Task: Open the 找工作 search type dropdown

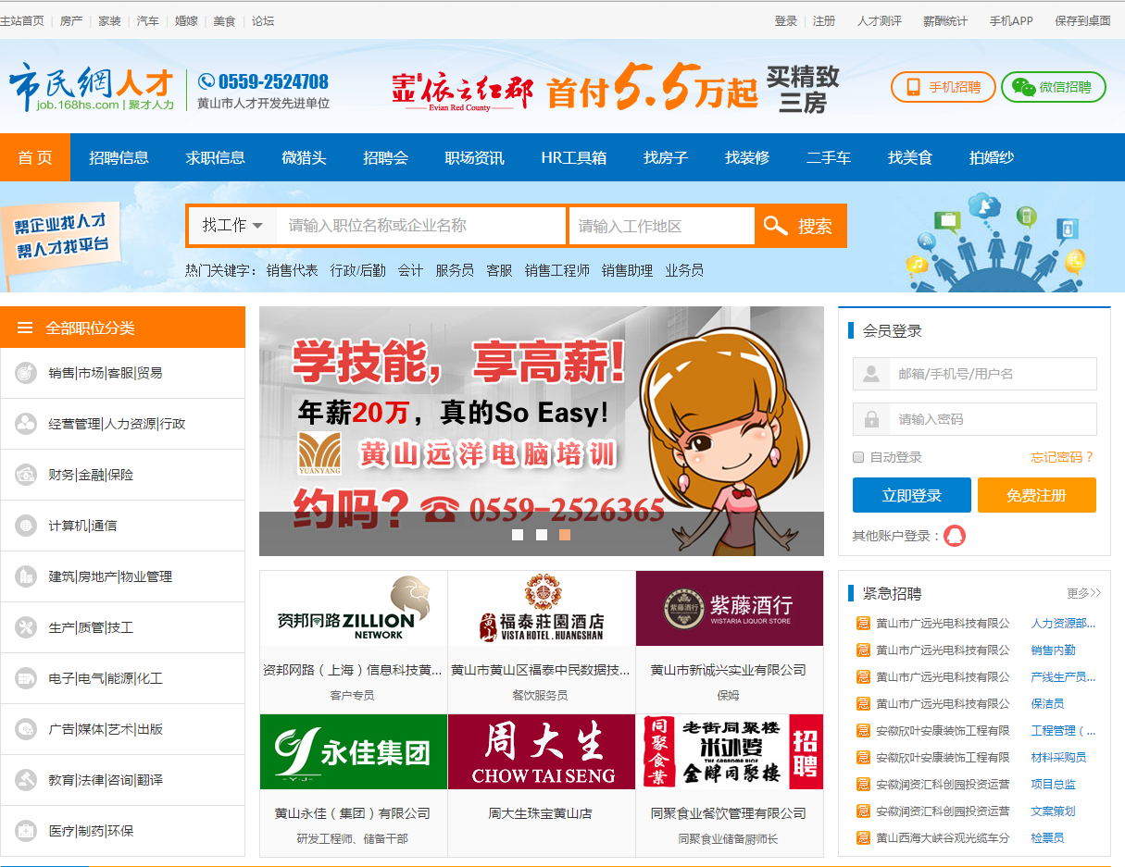Action: point(232,226)
